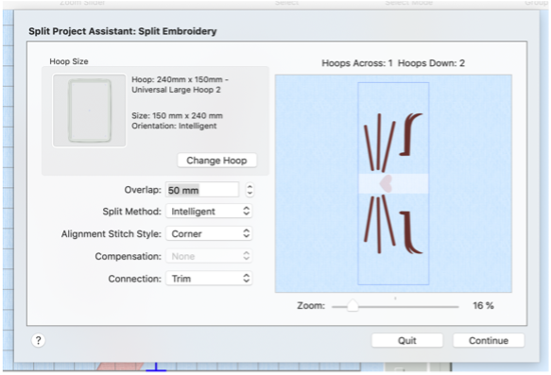The width and height of the screenshot is (551, 375).
Task: Click the Size: 150 mm x 240 mm text
Action: (x=177, y=115)
